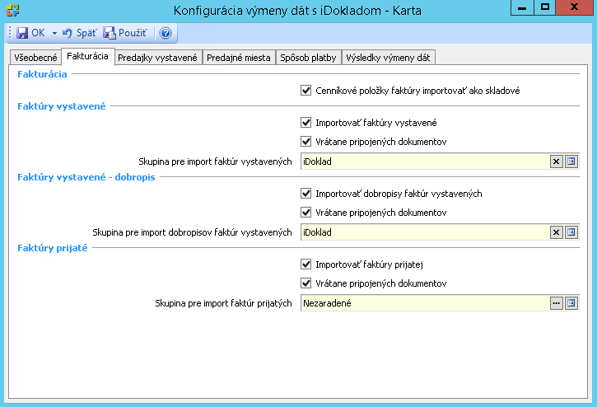Clear the Skupina pre import faktúr vystavených value
This screenshot has width=597, height=407.
pos(557,161)
